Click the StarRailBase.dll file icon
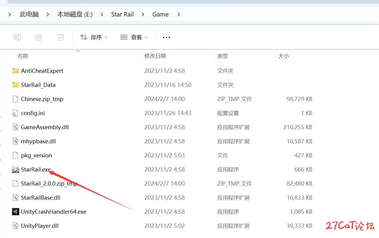 tap(16, 198)
